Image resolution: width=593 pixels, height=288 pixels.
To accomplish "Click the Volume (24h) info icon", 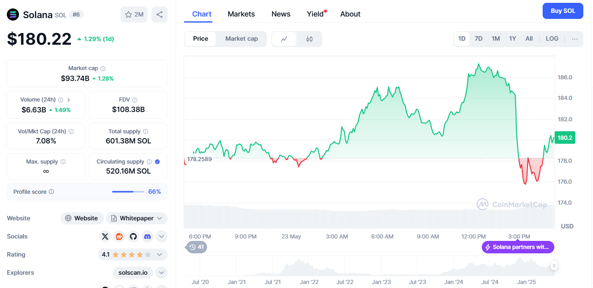I will 60,100.
